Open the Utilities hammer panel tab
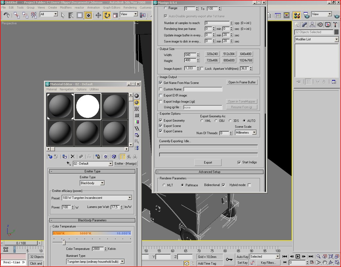 (335, 25)
